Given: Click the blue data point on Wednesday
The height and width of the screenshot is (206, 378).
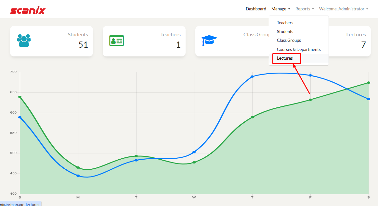Looking at the screenshot, I should pos(194,152).
